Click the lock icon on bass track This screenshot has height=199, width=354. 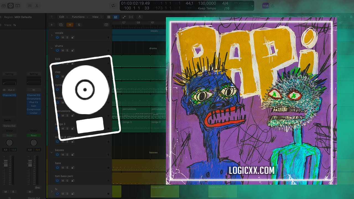pyautogui.click(x=72, y=167)
